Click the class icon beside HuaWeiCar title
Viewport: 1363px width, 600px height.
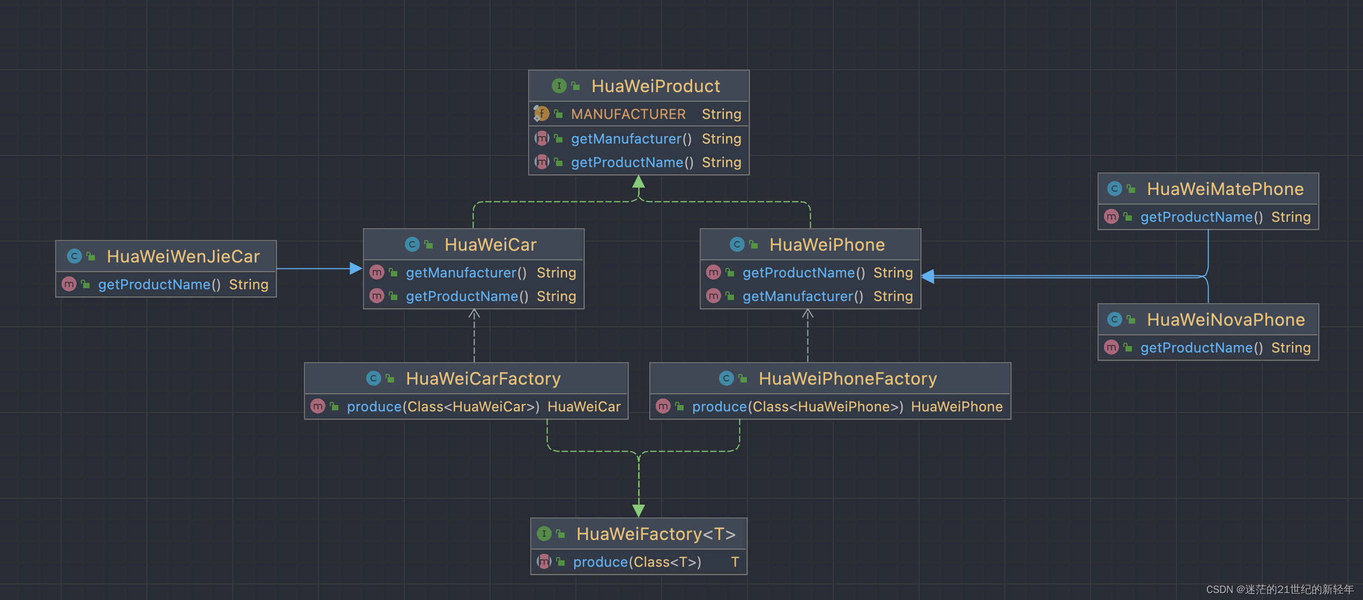coord(412,244)
